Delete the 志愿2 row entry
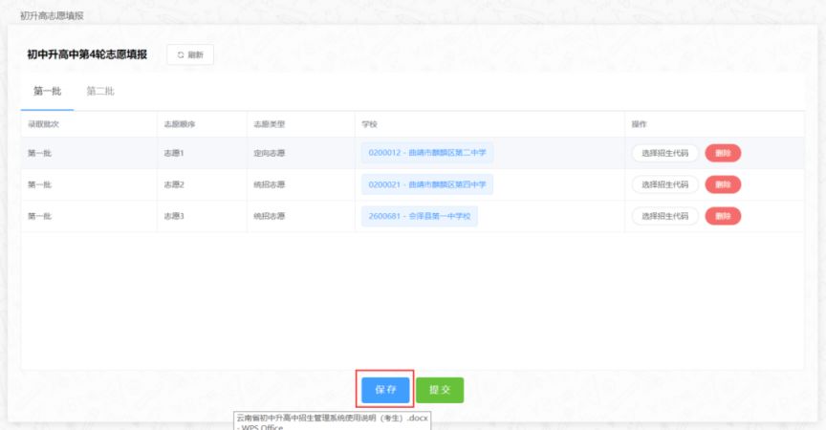The image size is (826, 430). (723, 184)
